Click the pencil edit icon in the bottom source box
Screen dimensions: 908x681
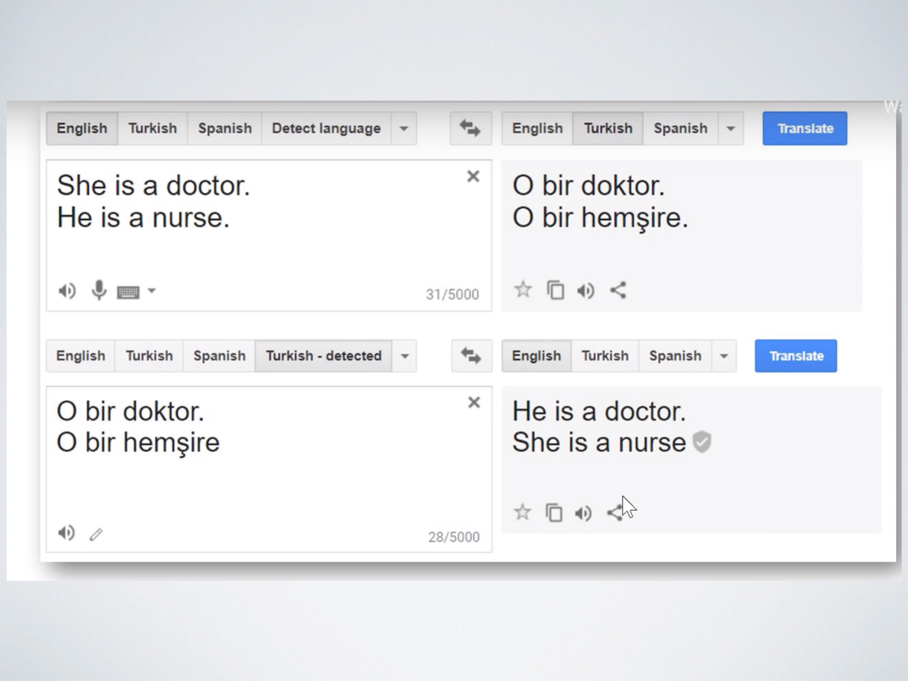coord(96,534)
